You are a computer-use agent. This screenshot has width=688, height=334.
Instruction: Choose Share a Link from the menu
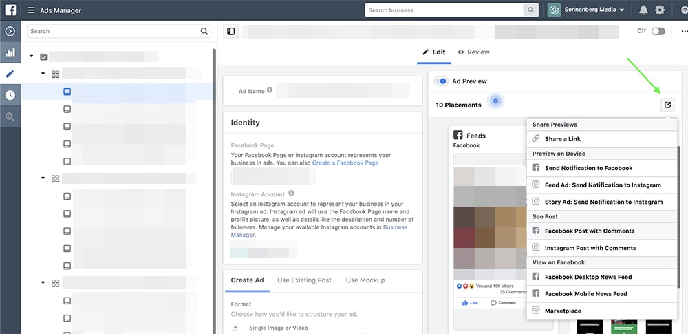(x=562, y=139)
